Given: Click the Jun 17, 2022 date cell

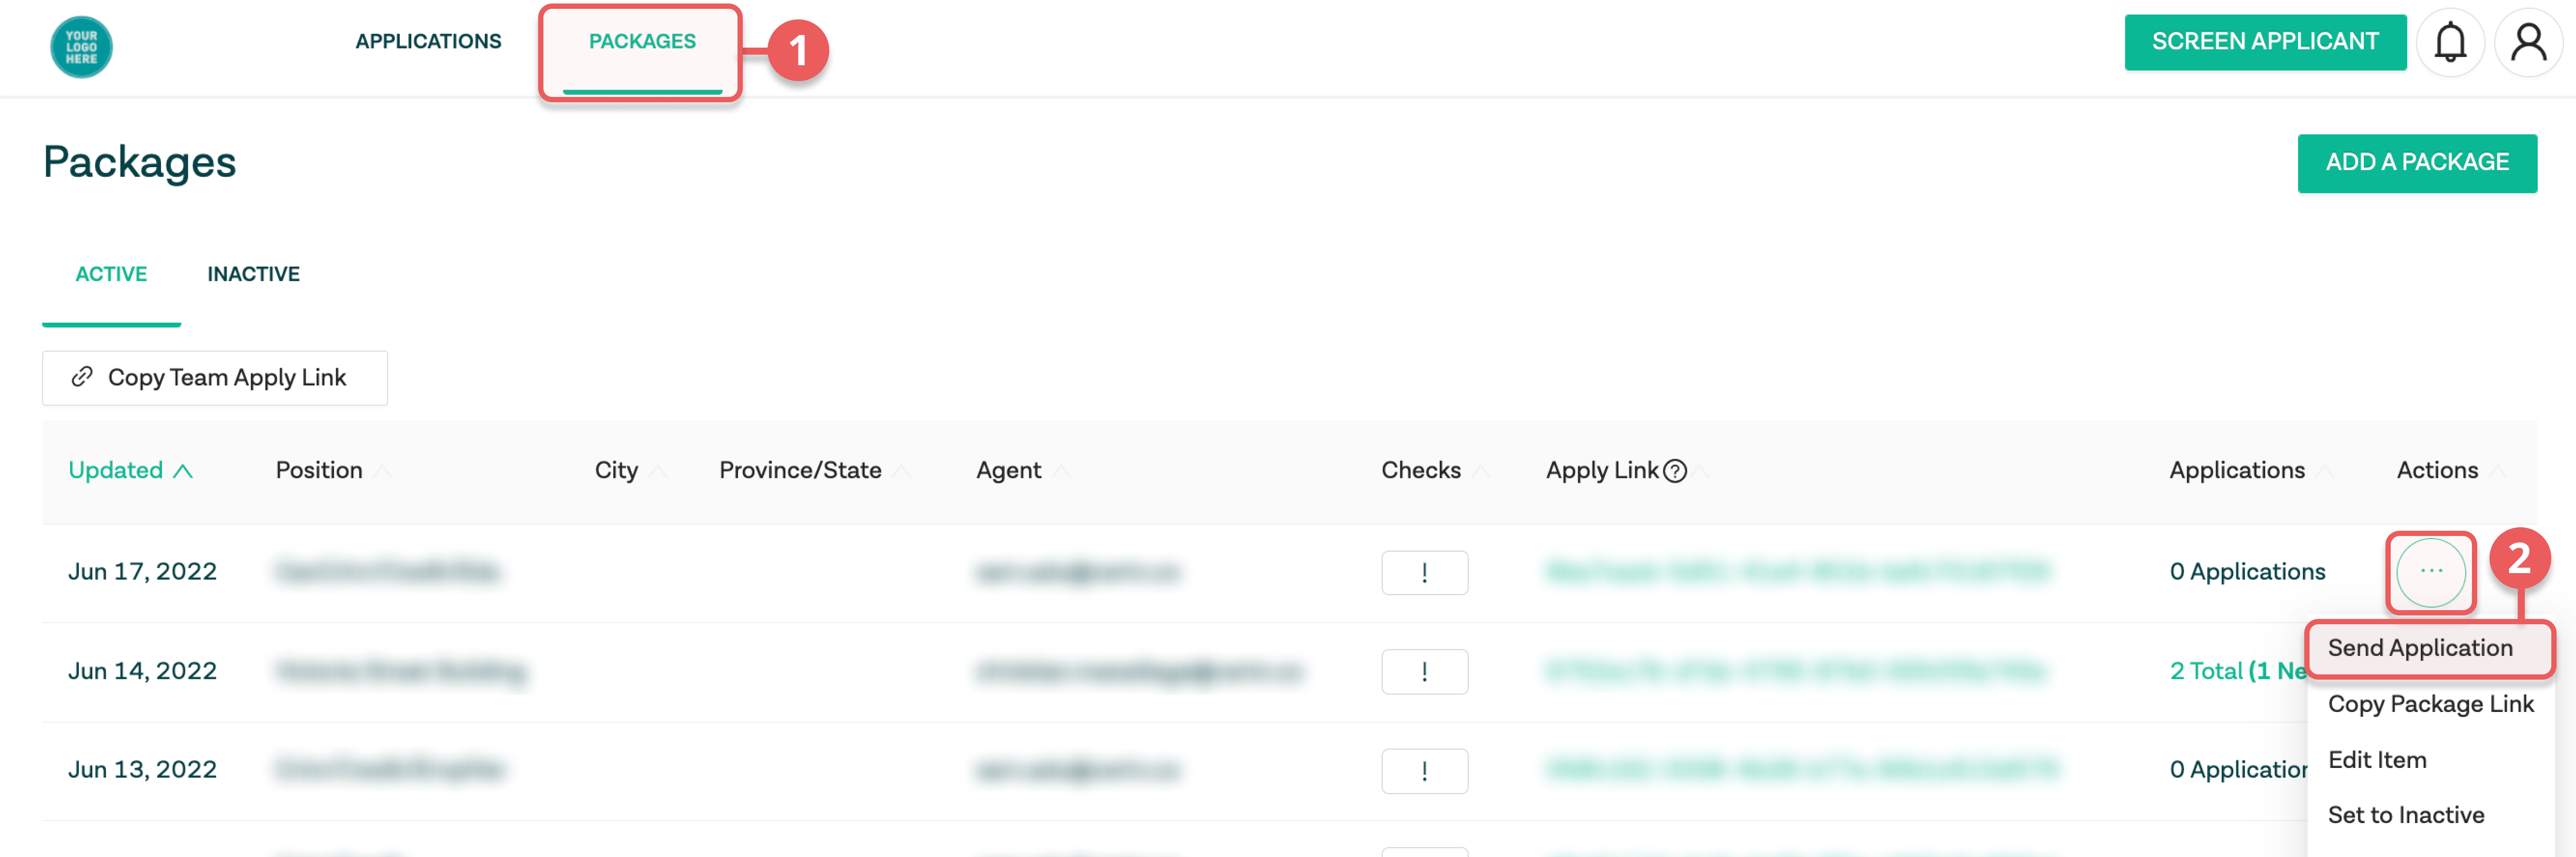Looking at the screenshot, I should coord(142,572).
